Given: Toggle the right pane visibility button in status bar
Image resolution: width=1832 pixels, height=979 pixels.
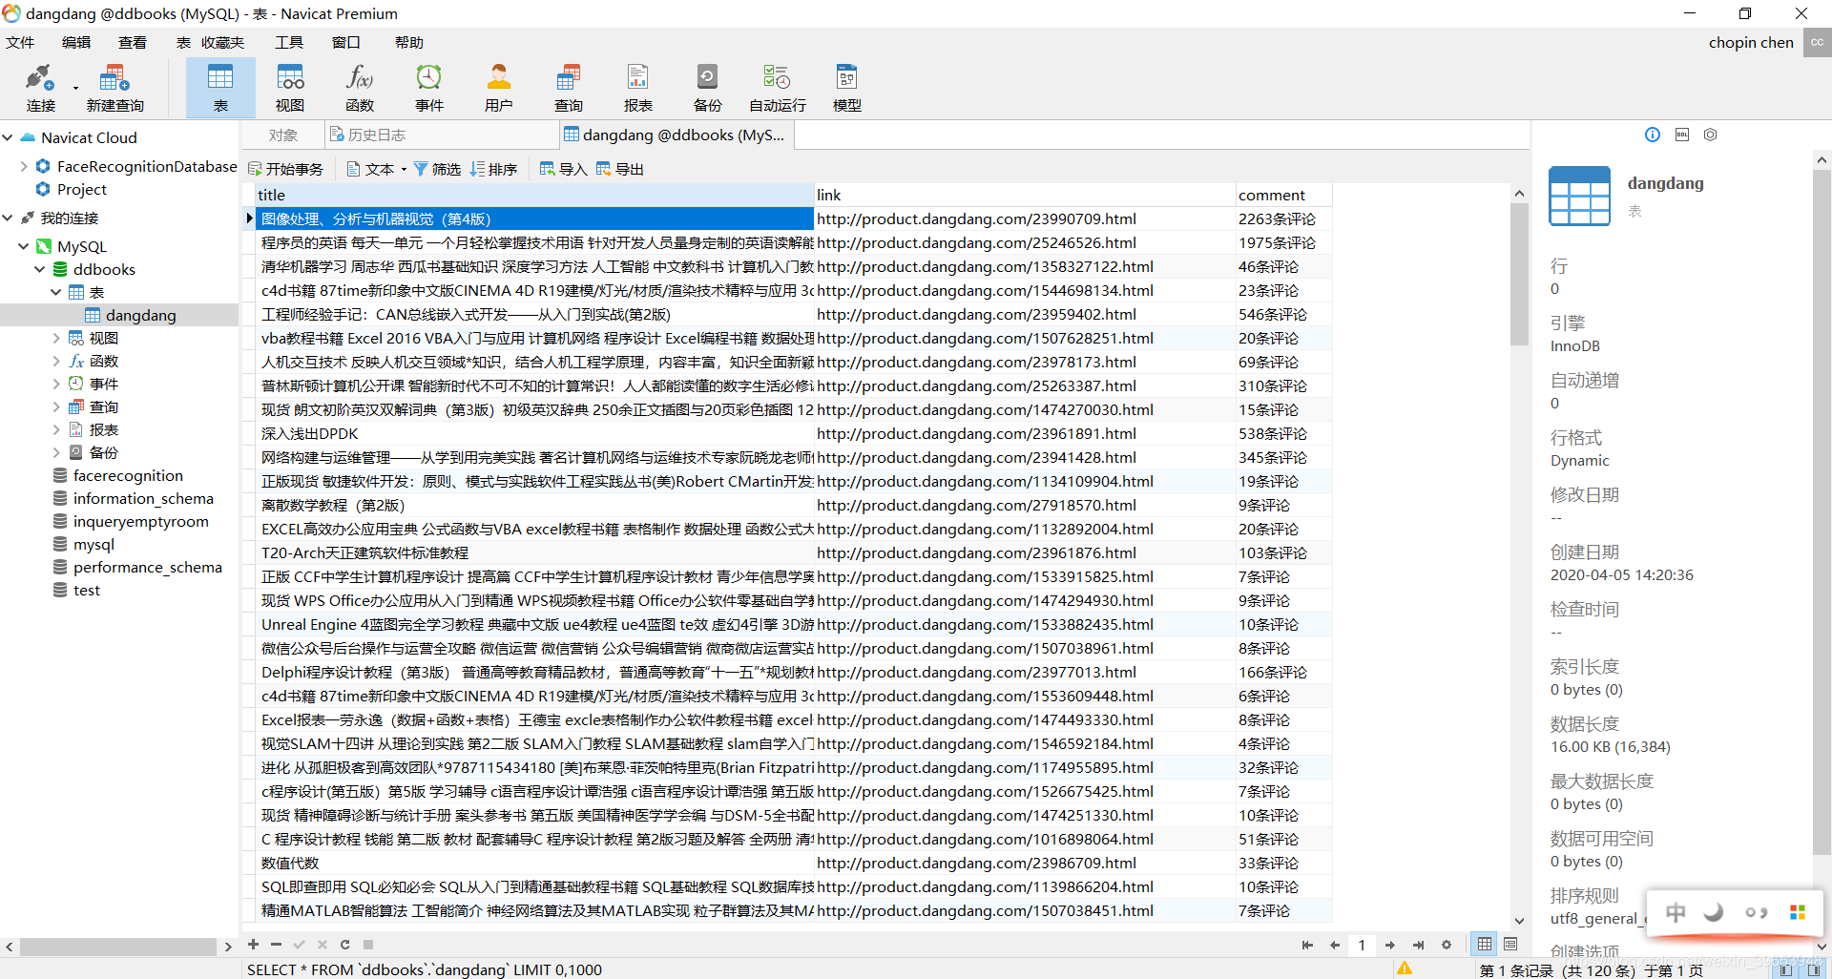Looking at the screenshot, I should coord(1814,969).
